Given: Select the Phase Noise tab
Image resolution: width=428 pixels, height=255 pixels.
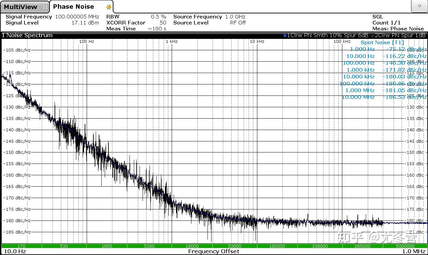Looking at the screenshot, I should [73, 6].
